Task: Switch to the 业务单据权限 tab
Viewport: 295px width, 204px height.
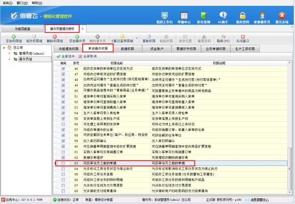Action: [216, 49]
